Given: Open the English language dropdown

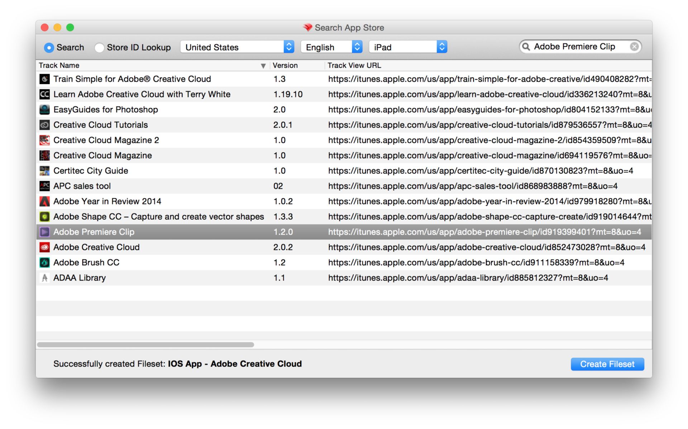Looking at the screenshot, I should (331, 47).
